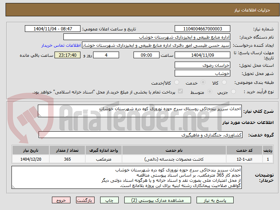
Task: Click the تعداد / مقدار column header
Action: [67, 150]
